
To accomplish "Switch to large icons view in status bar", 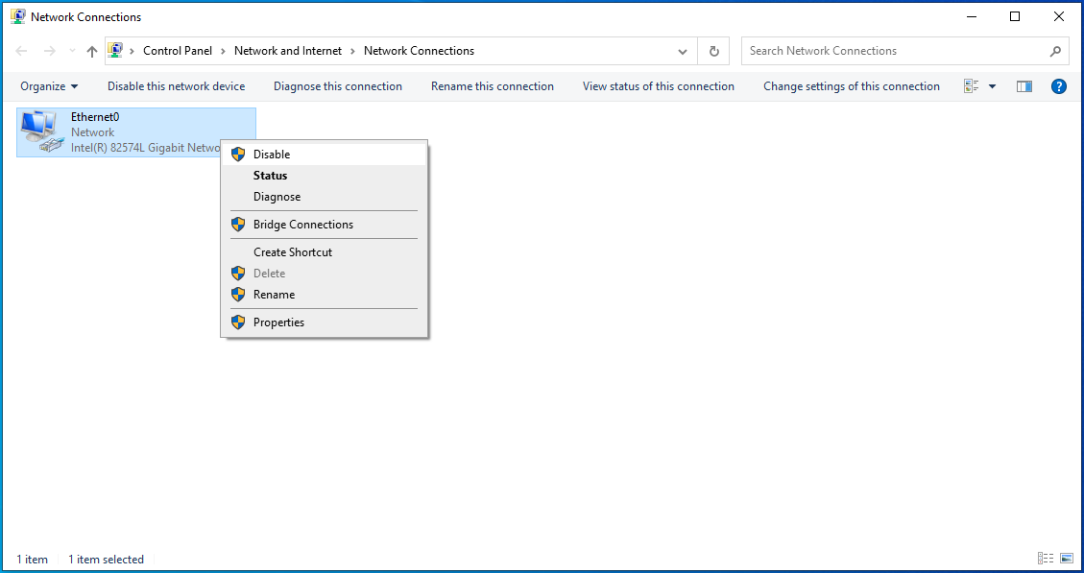I will (x=1067, y=559).
